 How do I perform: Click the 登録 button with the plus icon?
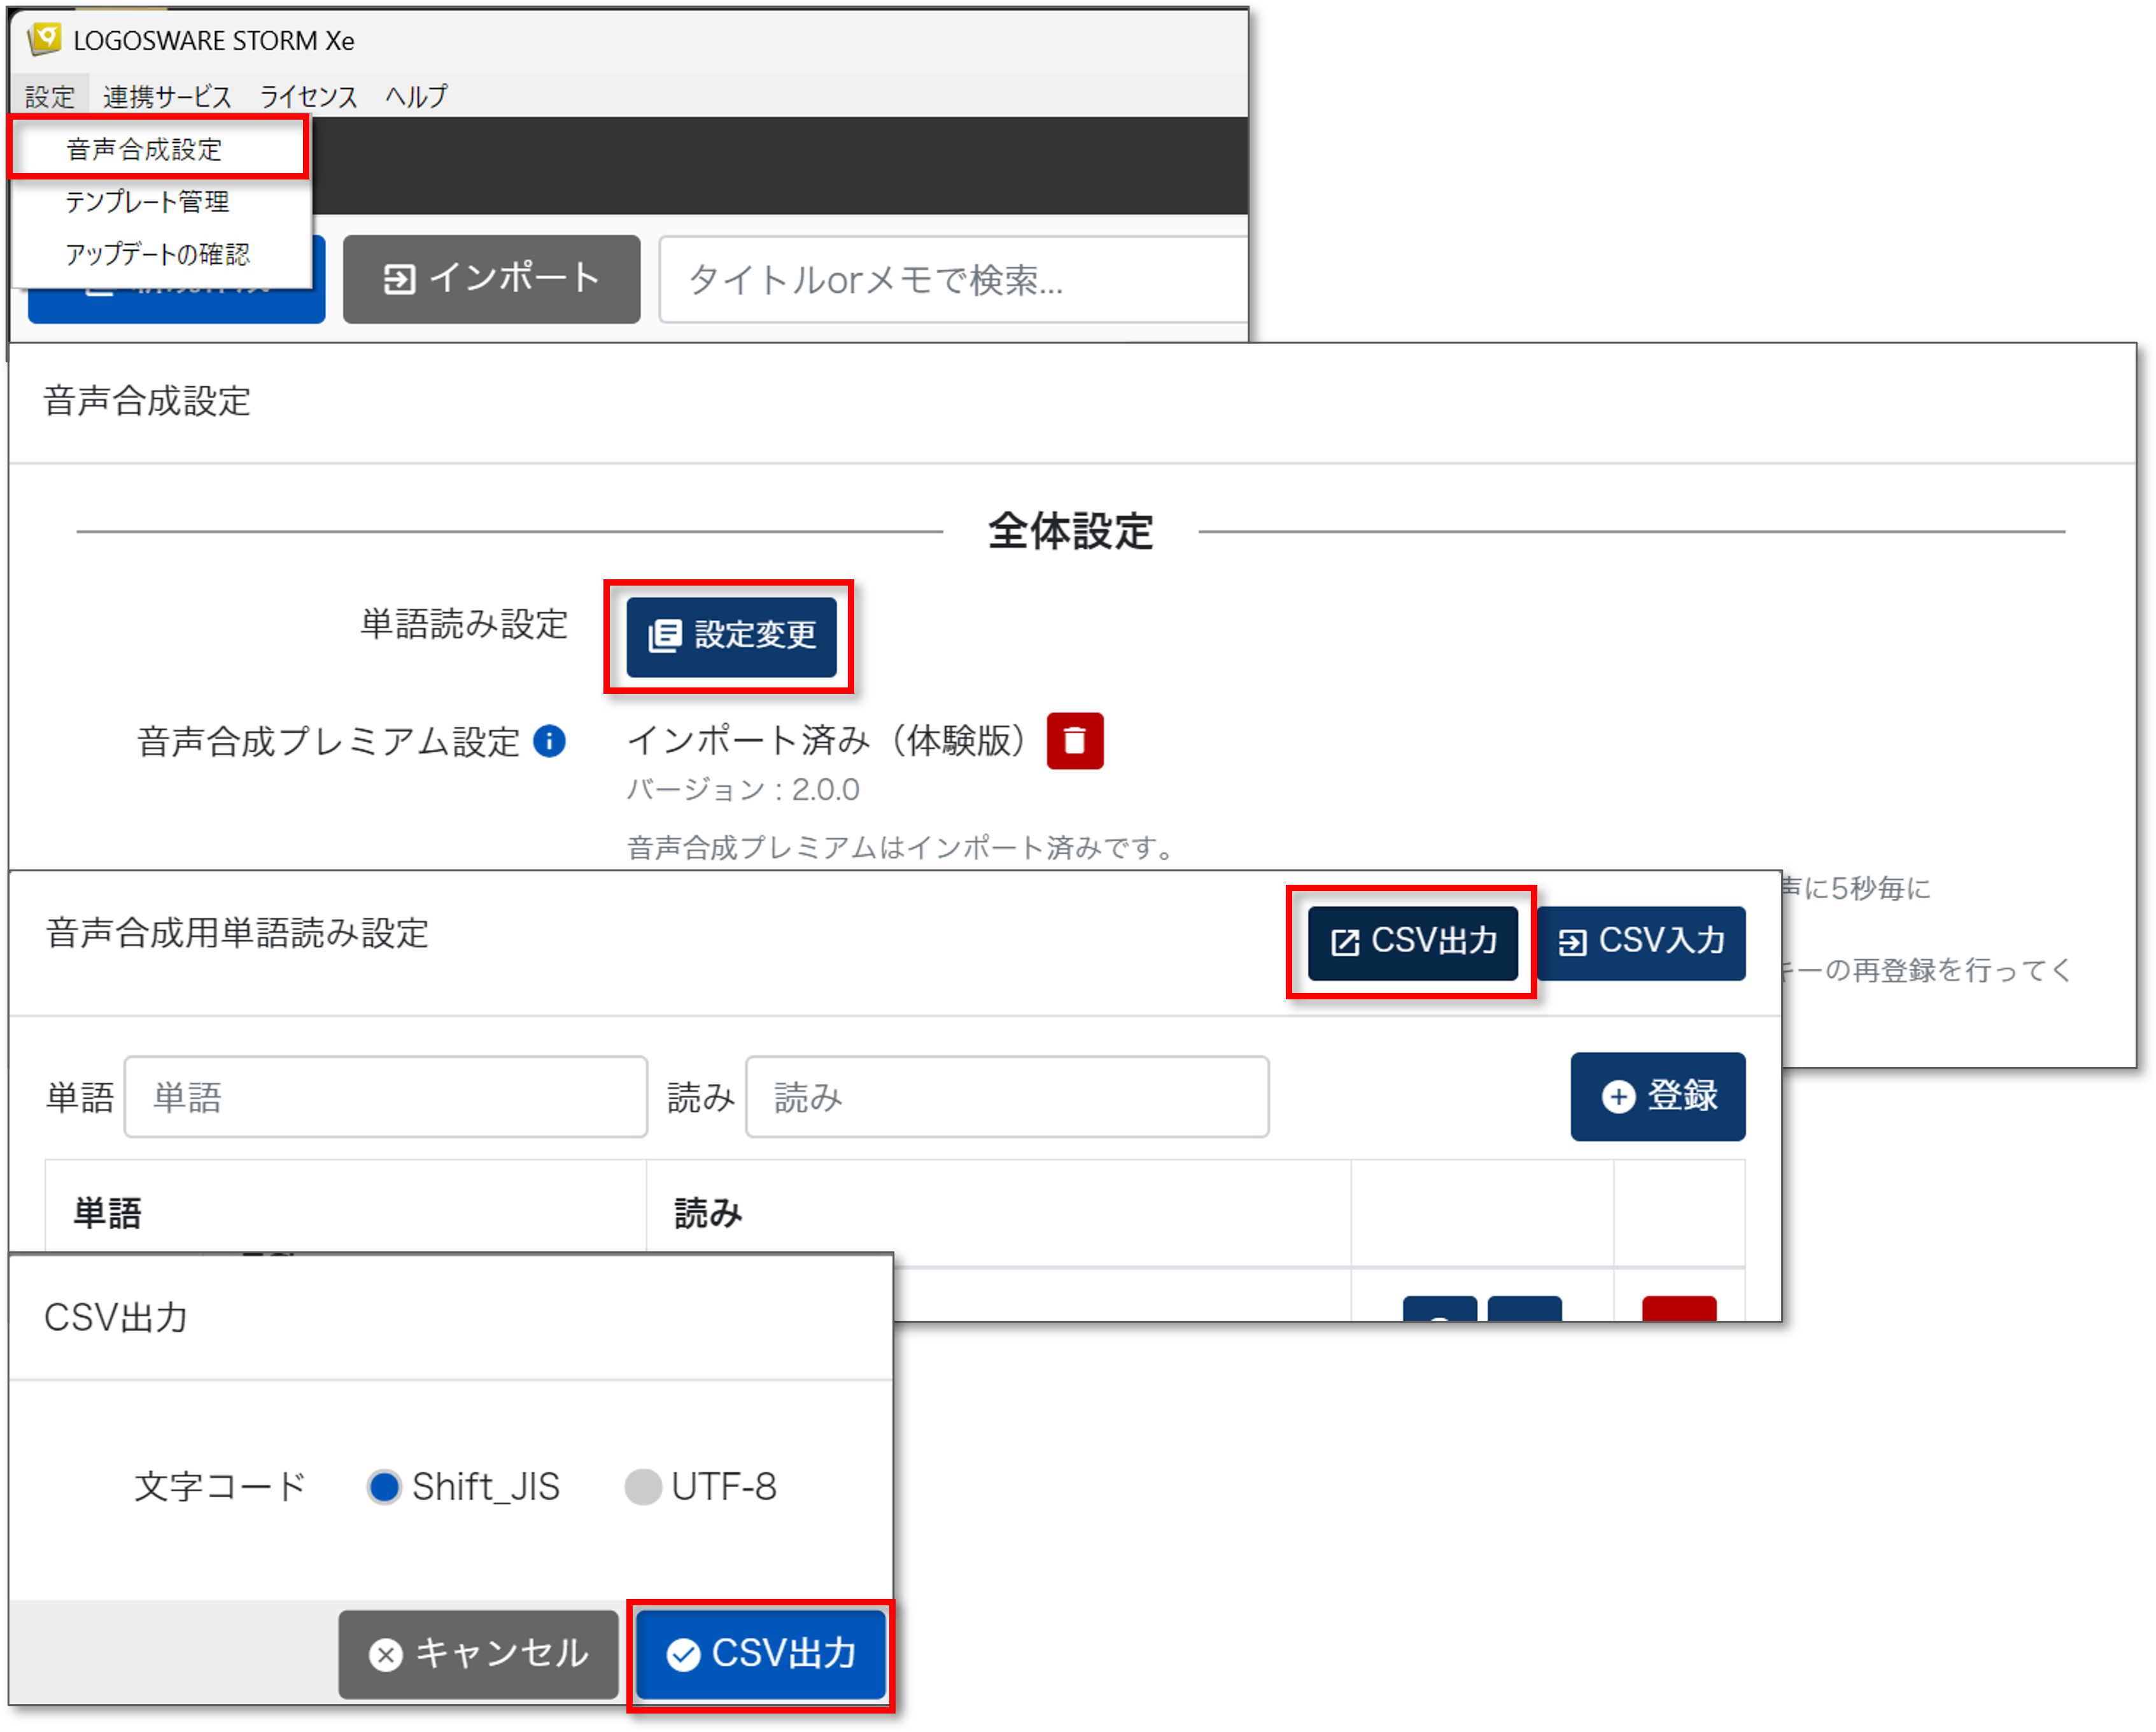pyautogui.click(x=1657, y=1096)
